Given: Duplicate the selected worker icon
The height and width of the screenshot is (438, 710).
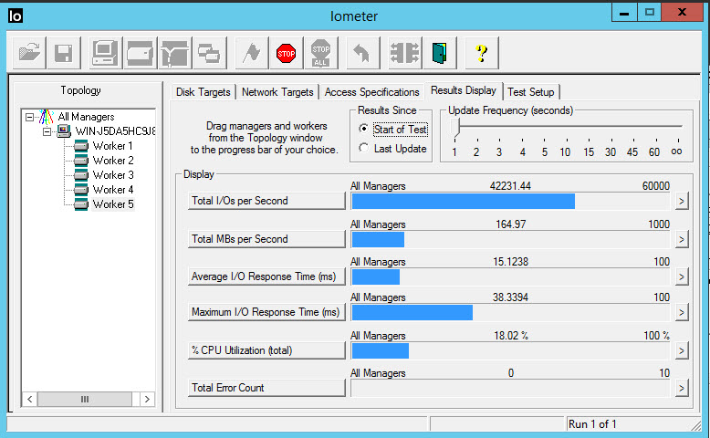Looking at the screenshot, I should click(209, 53).
